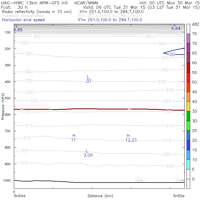Click the '700' pressure axis tick label

[x=8, y=131]
